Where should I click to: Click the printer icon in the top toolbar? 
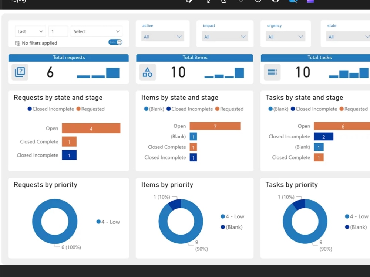[275, 2]
